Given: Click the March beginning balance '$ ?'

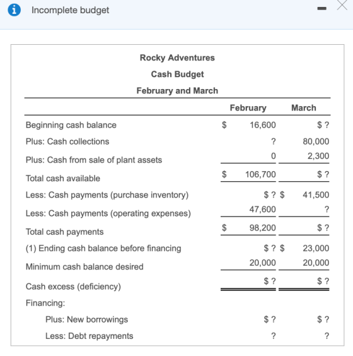Looking at the screenshot, I should (x=323, y=125).
